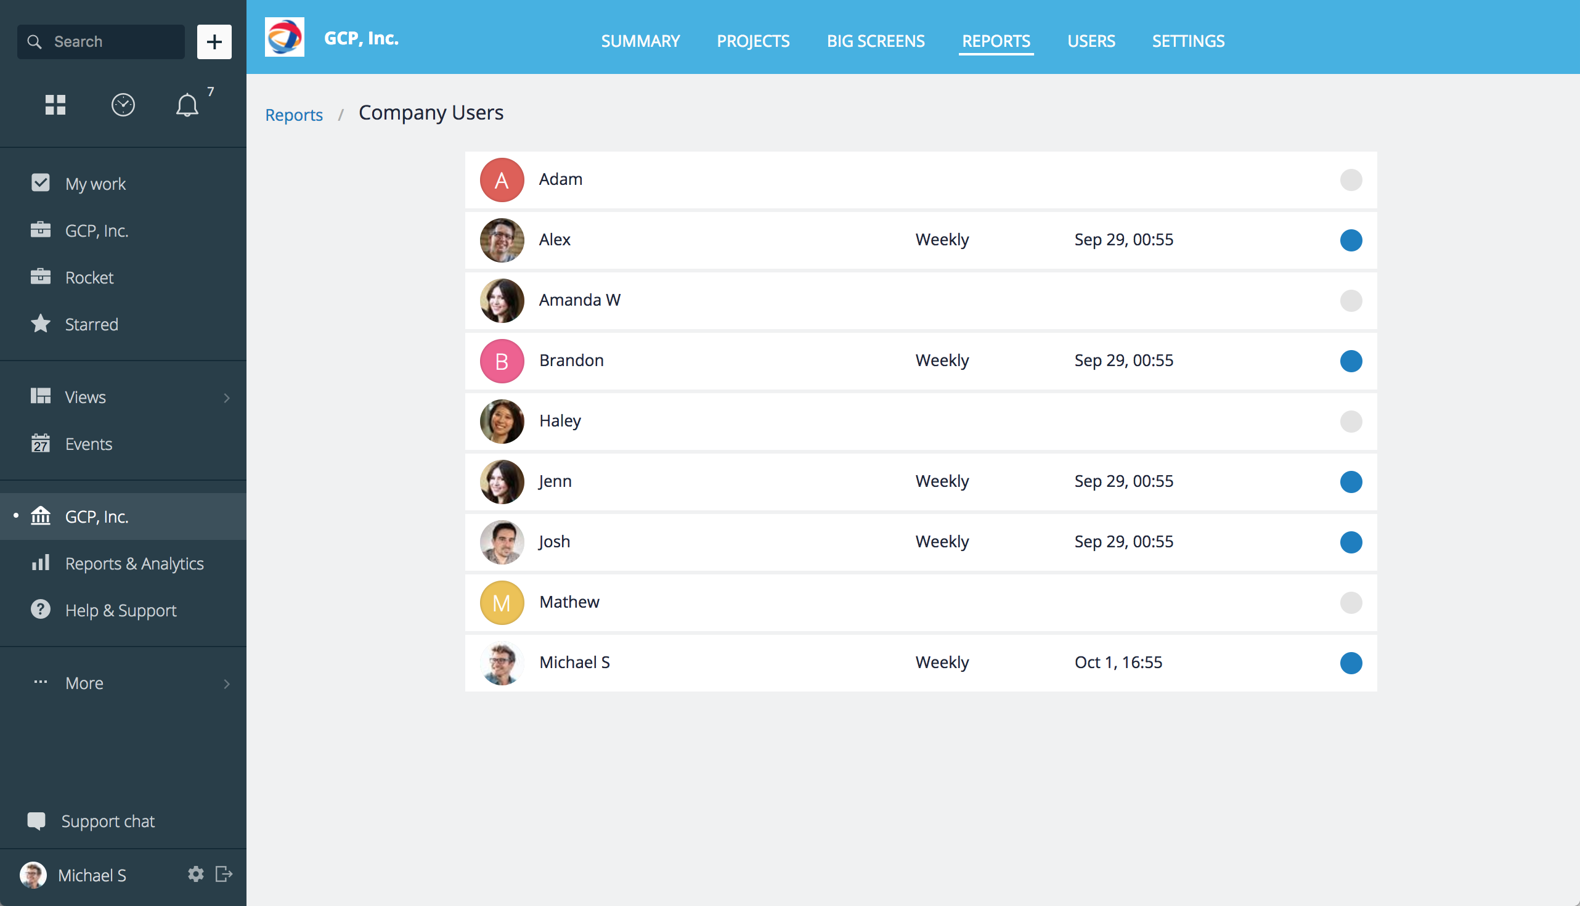The image size is (1580, 906).
Task: Click the Events calendar icon
Action: [41, 443]
